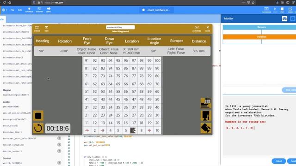Click the Save button under the console
Screen dimensions: 296x166
click(292, 161)
